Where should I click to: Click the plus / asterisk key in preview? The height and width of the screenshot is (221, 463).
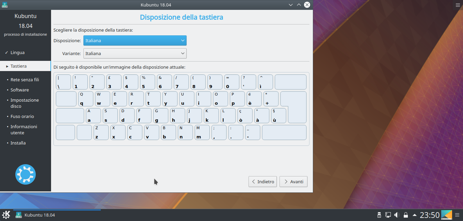[271, 99]
